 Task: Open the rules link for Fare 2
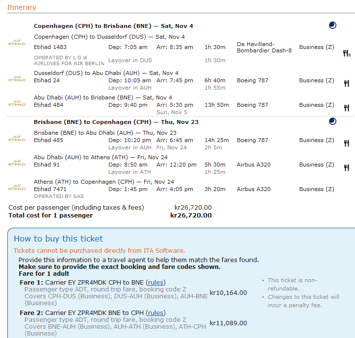(x=156, y=313)
